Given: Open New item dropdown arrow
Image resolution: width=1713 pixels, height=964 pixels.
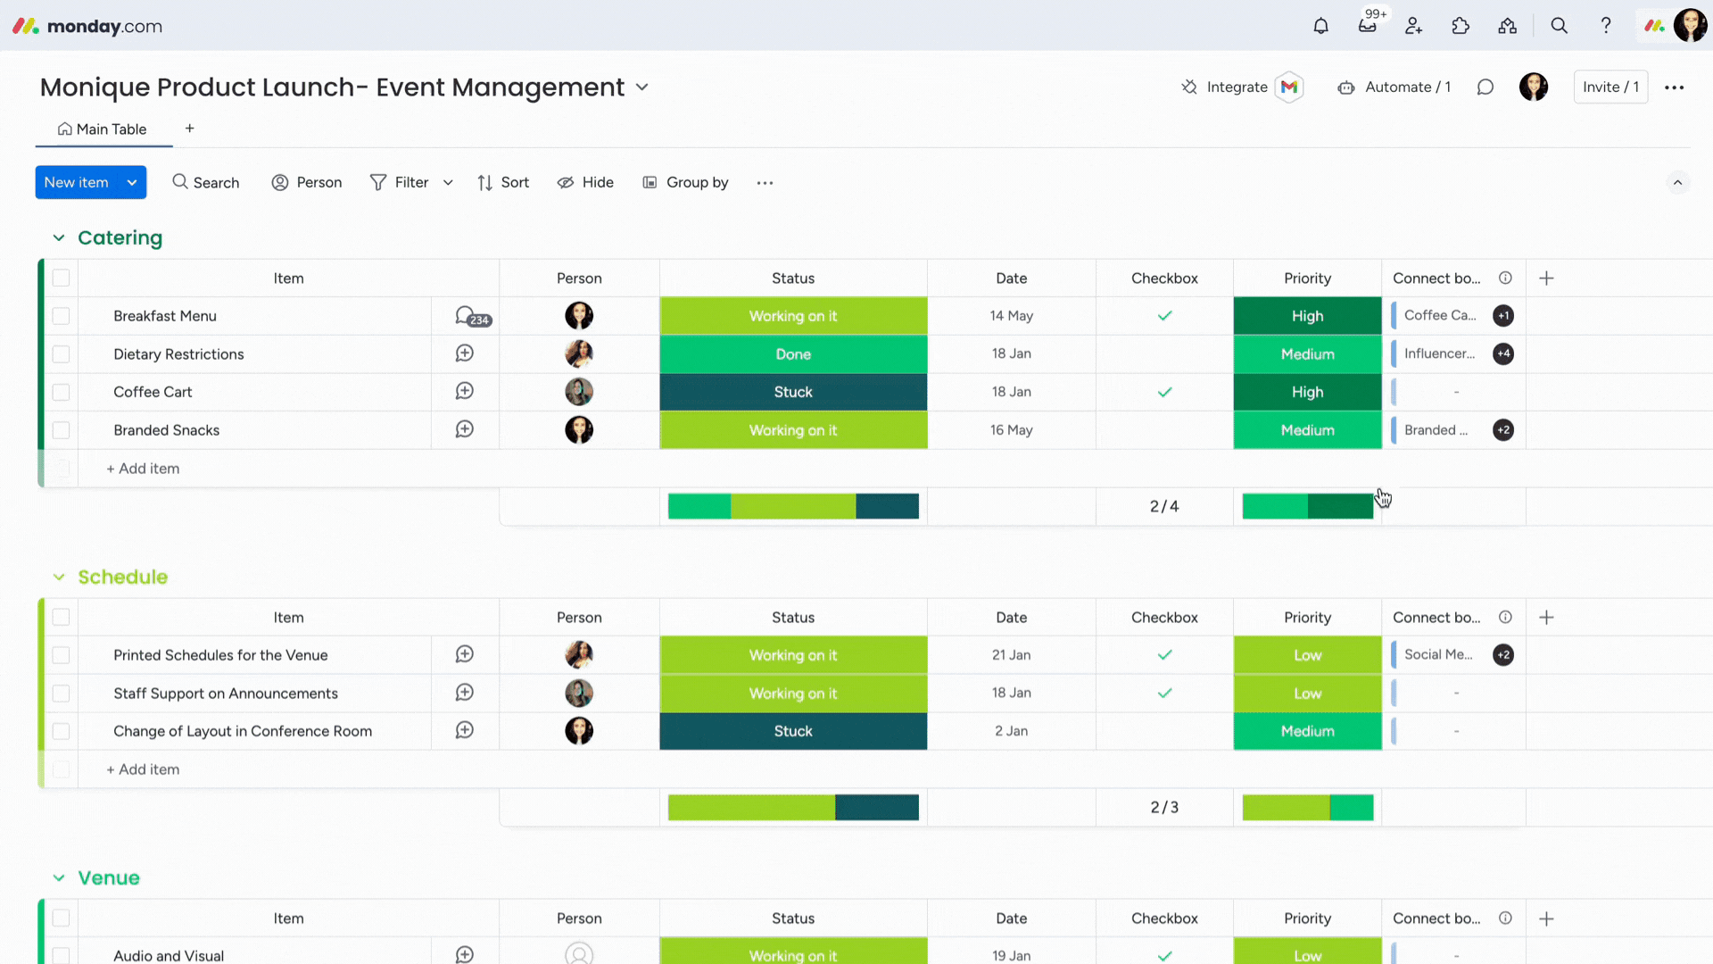Looking at the screenshot, I should (x=132, y=182).
